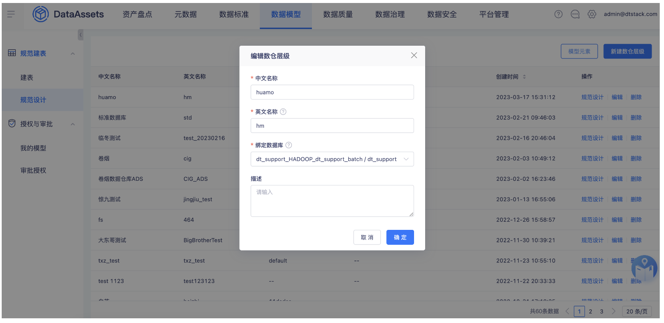Collapse the 授权与审批 menu group
This screenshot has height=323, width=664.
[73, 124]
